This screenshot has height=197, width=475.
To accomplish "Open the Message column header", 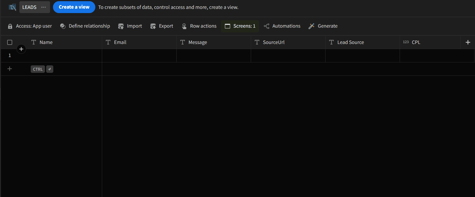I will tap(214, 42).
